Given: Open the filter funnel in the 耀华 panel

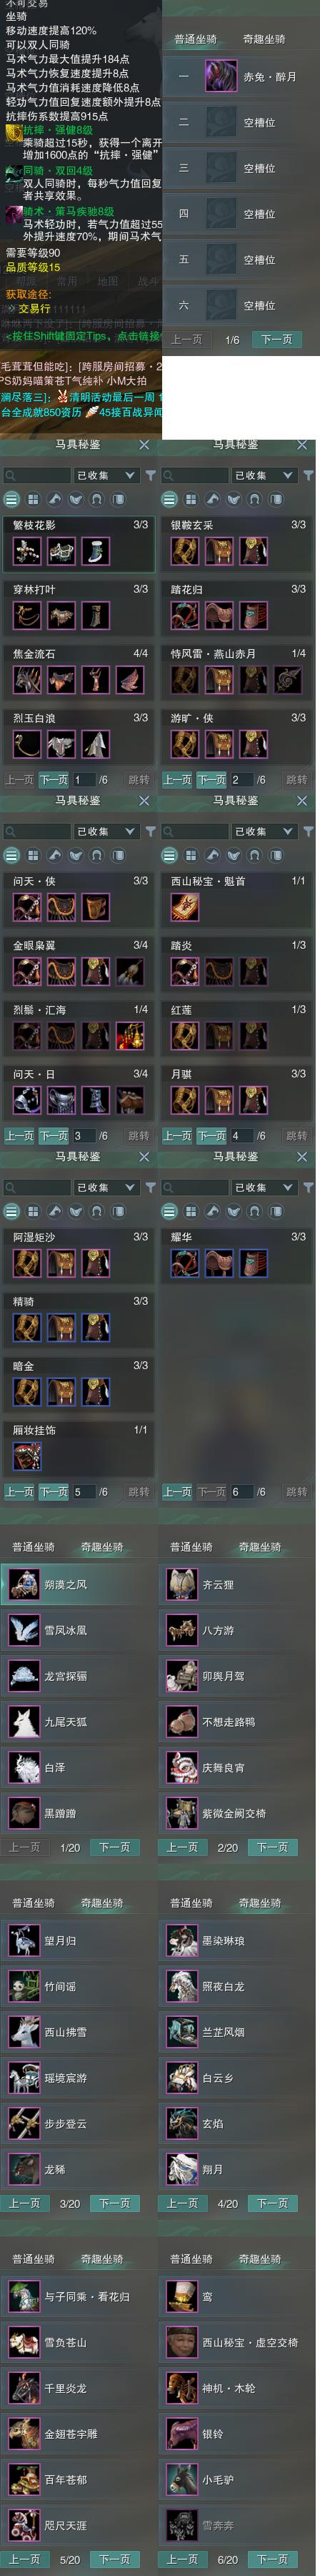Looking at the screenshot, I should click(x=308, y=1187).
